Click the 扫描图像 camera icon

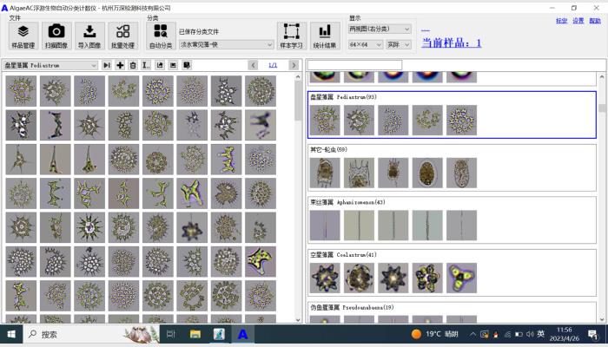pos(56,36)
